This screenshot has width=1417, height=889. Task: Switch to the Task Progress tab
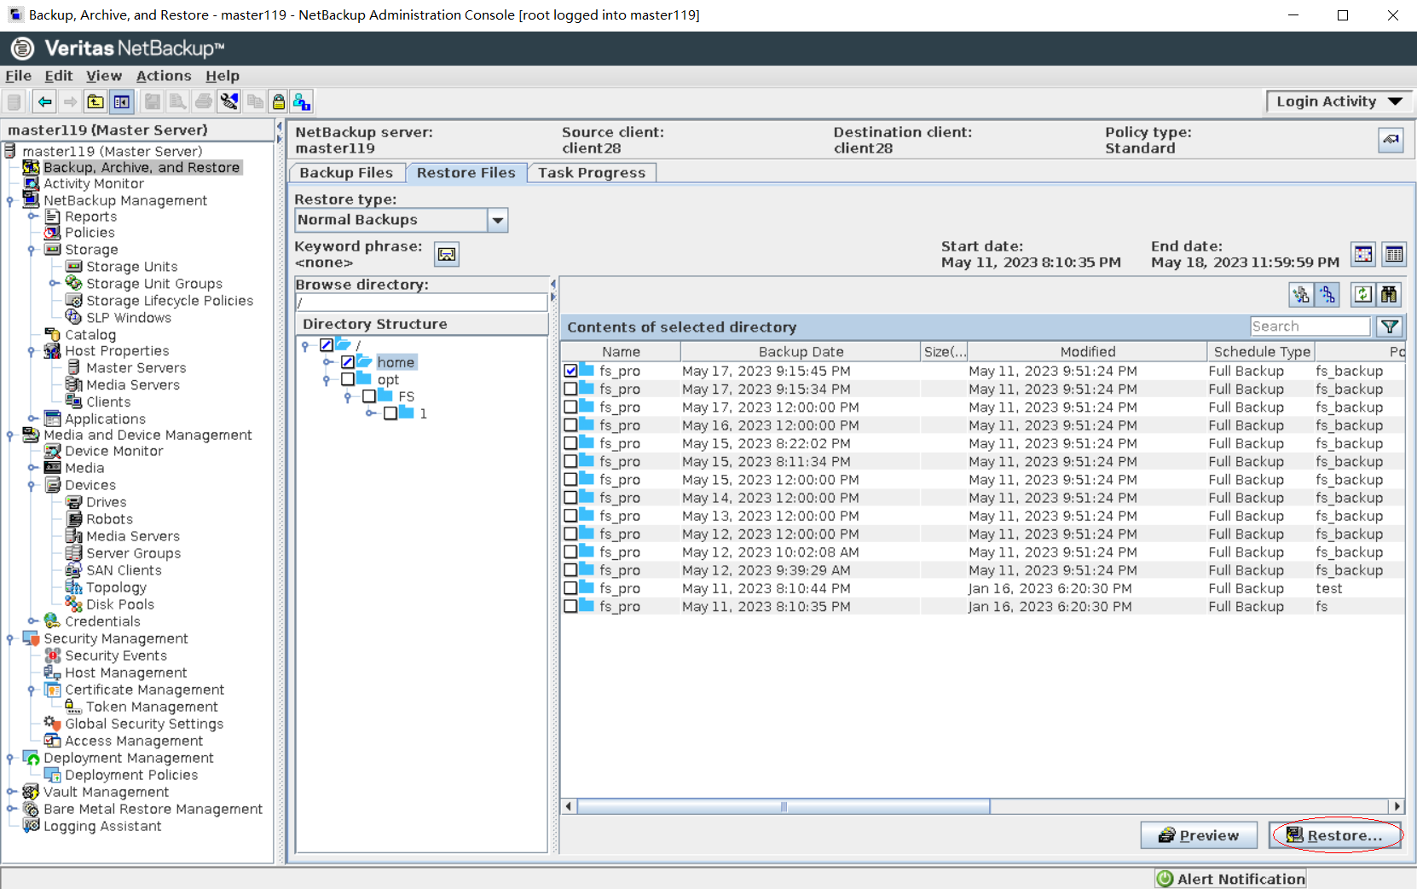(x=591, y=173)
